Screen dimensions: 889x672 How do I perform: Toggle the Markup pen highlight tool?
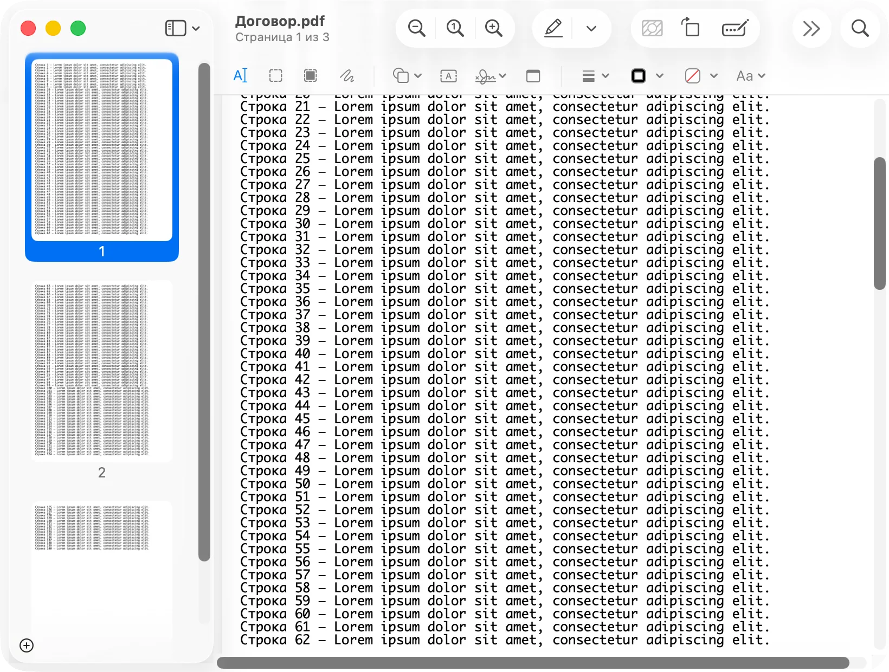tap(553, 28)
